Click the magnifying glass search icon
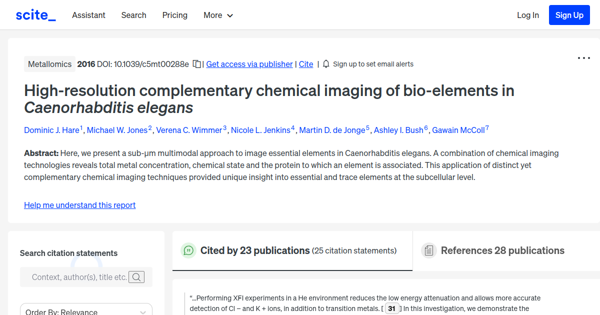 click(136, 277)
